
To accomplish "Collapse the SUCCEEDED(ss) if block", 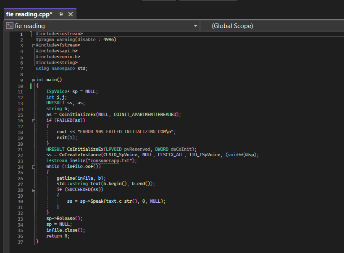I will [34, 189].
